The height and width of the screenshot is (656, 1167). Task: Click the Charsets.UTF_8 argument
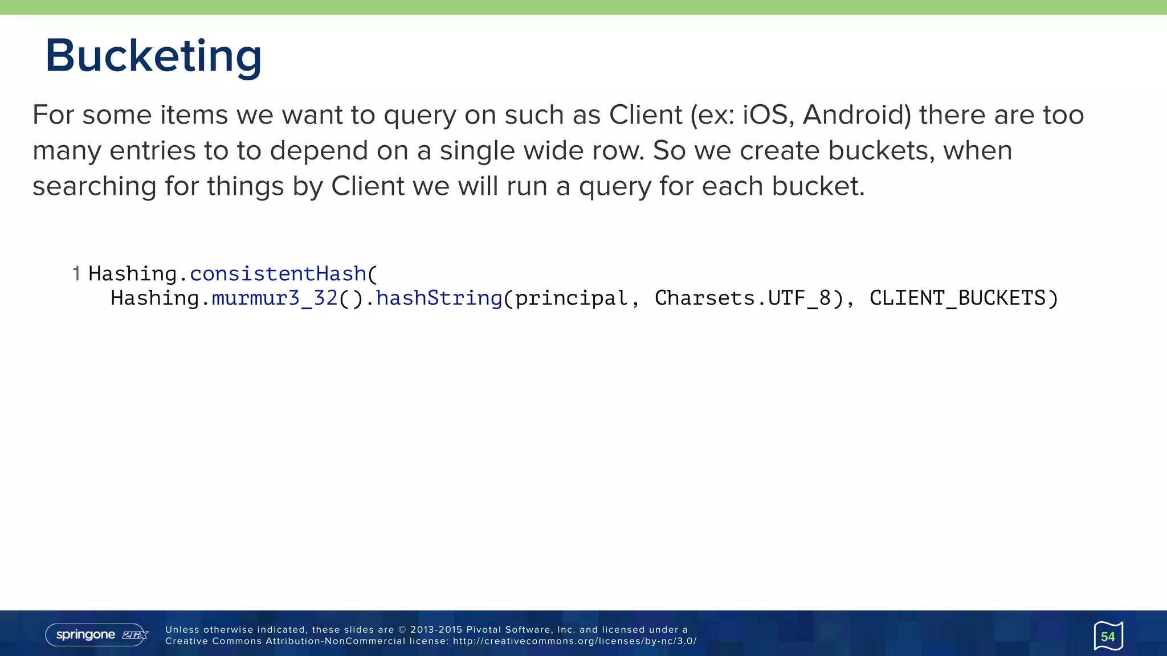click(743, 298)
